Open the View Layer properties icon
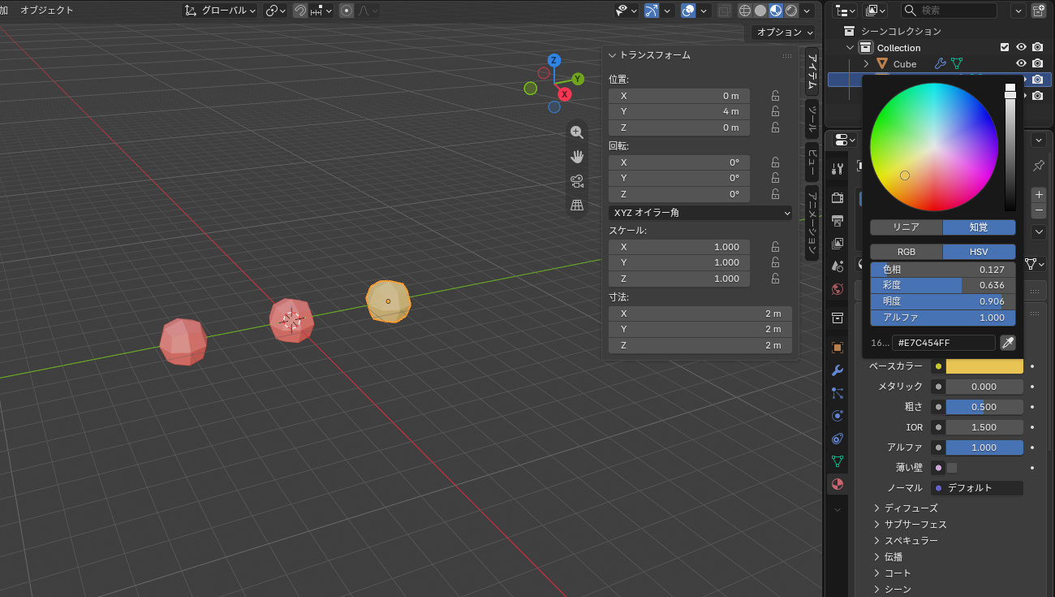 pyautogui.click(x=838, y=243)
